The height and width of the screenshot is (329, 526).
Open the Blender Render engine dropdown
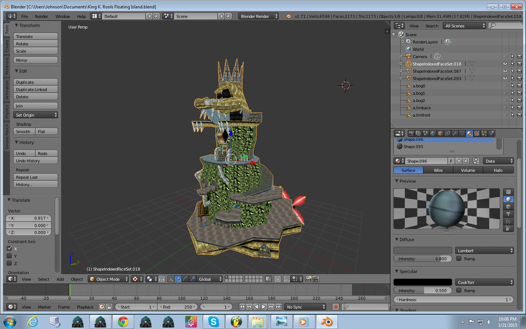pyautogui.click(x=258, y=16)
